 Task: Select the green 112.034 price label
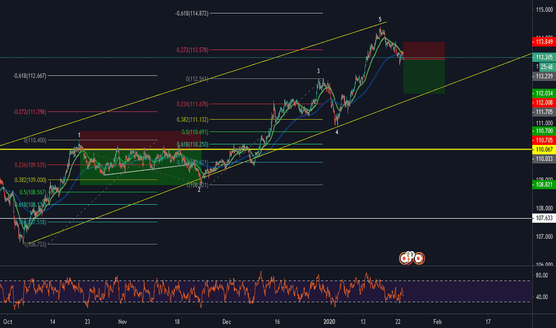pyautogui.click(x=543, y=94)
